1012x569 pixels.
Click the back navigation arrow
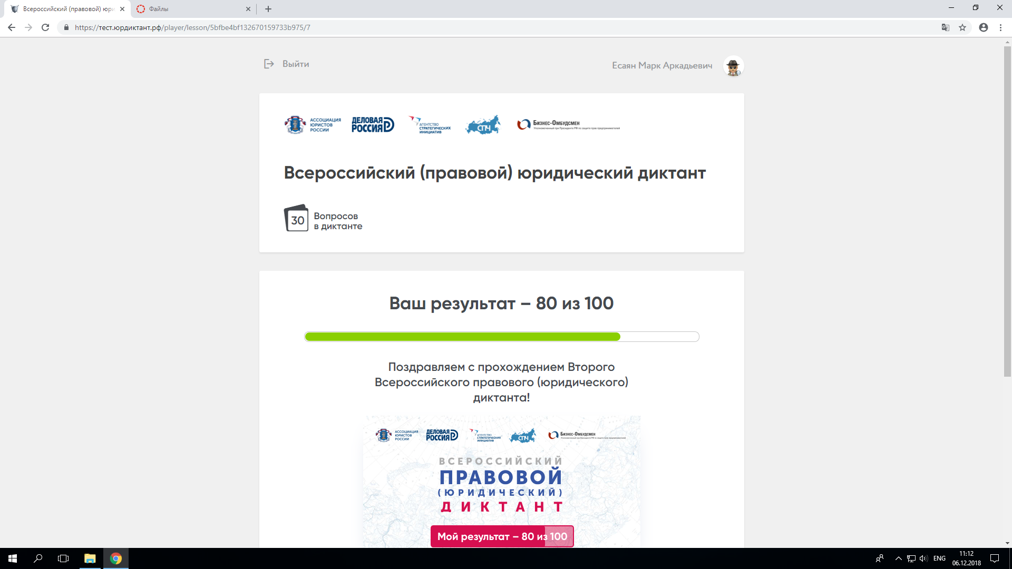coord(12,27)
